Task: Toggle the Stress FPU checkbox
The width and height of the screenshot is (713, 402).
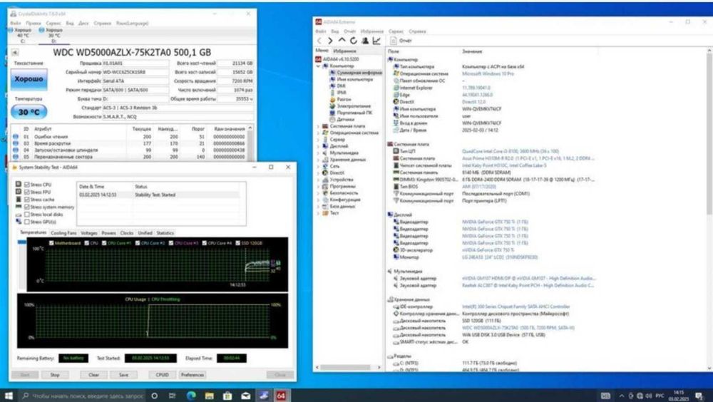Action: click(x=27, y=192)
